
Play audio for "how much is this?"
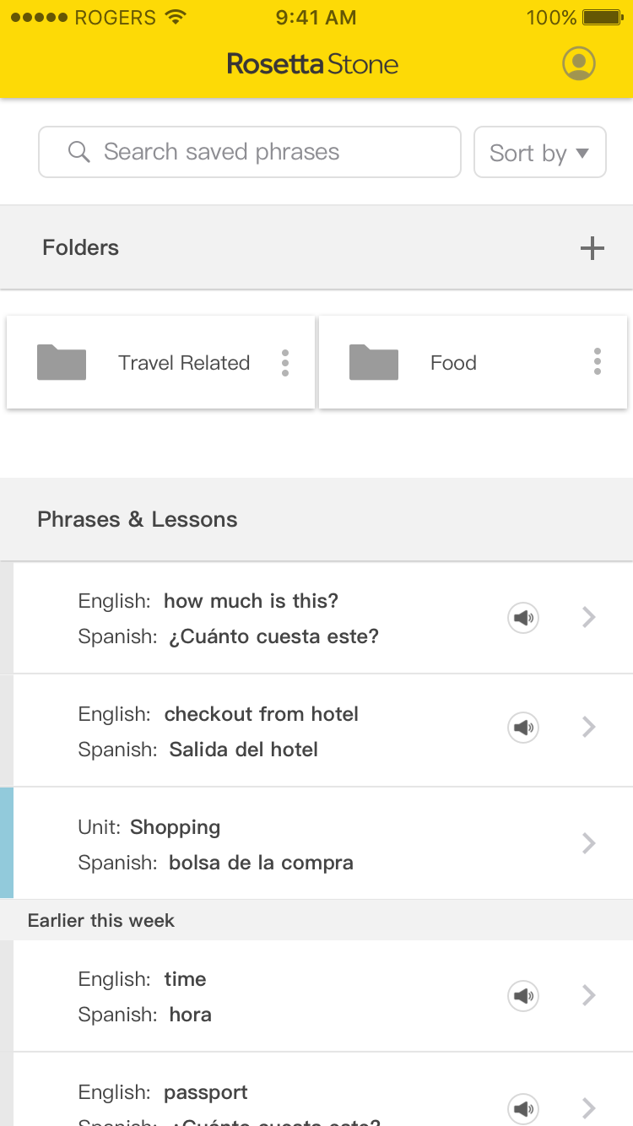[523, 618]
